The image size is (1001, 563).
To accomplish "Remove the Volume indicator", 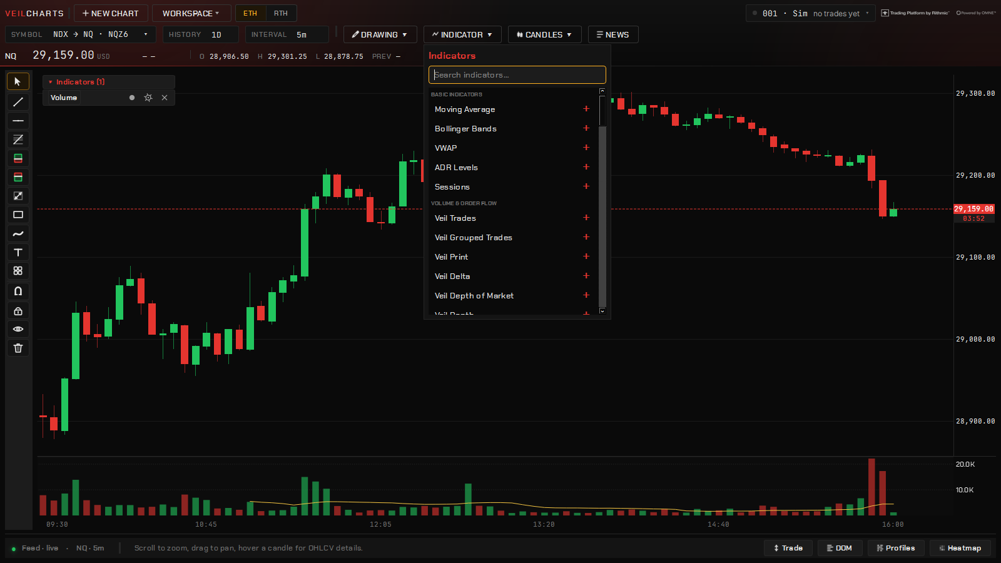I will click(x=165, y=98).
